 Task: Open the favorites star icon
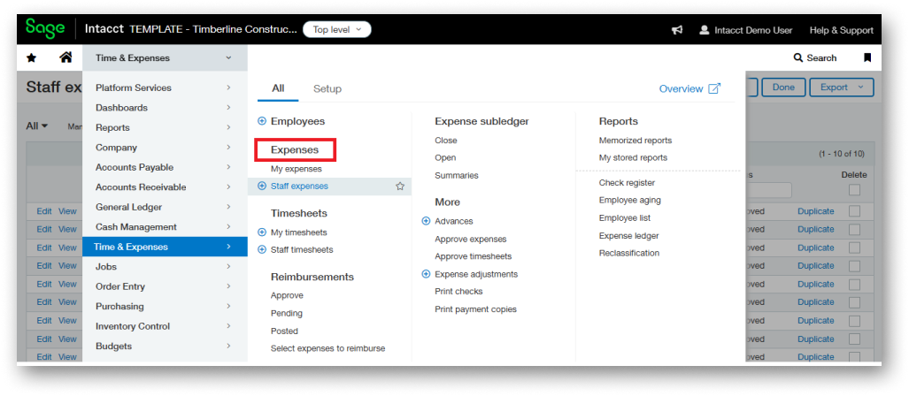tap(31, 57)
